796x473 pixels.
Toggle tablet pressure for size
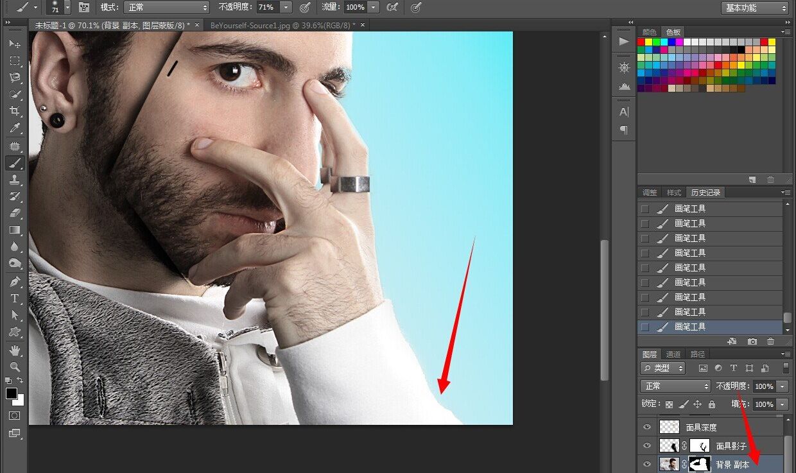coord(416,7)
